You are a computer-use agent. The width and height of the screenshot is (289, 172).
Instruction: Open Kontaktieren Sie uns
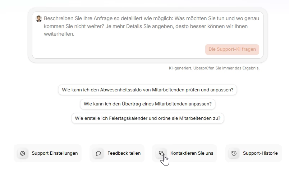pos(185,153)
